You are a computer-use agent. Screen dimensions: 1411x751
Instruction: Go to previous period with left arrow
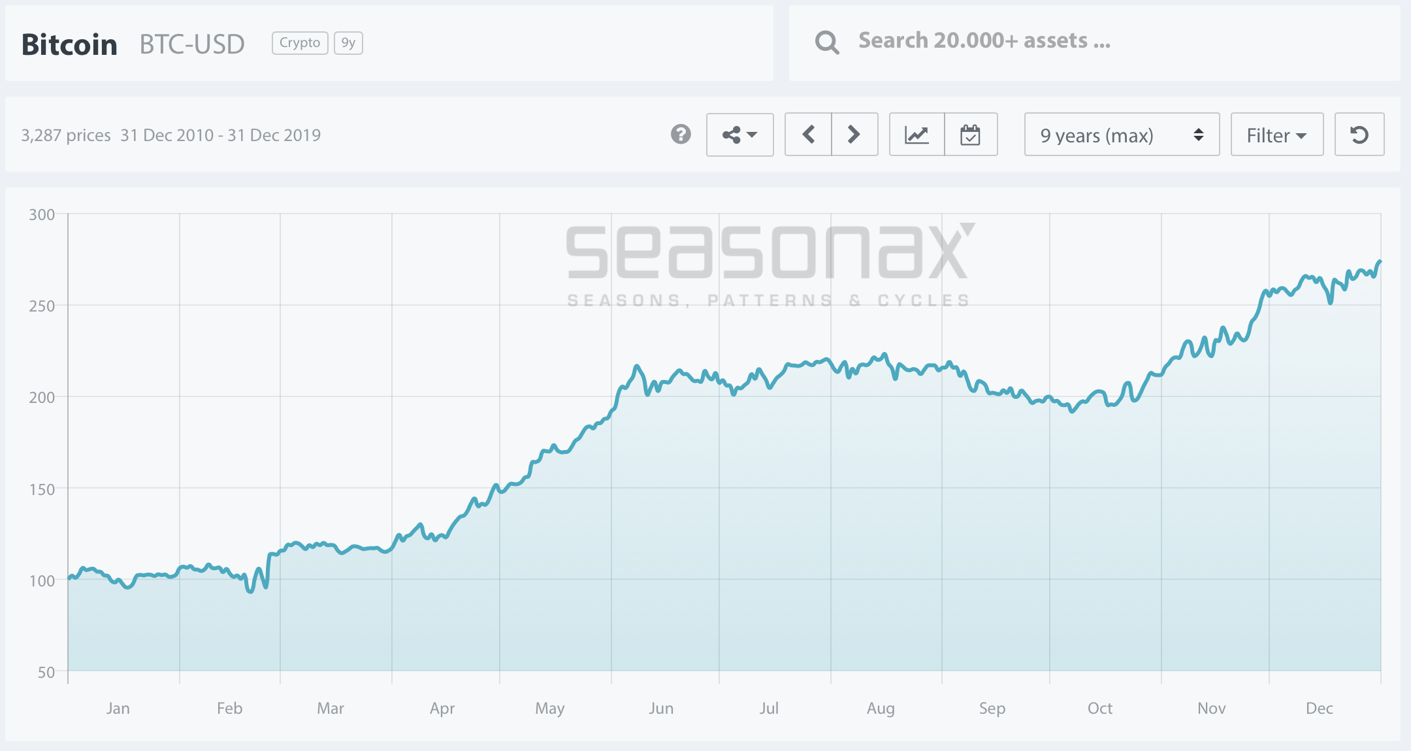tap(808, 135)
